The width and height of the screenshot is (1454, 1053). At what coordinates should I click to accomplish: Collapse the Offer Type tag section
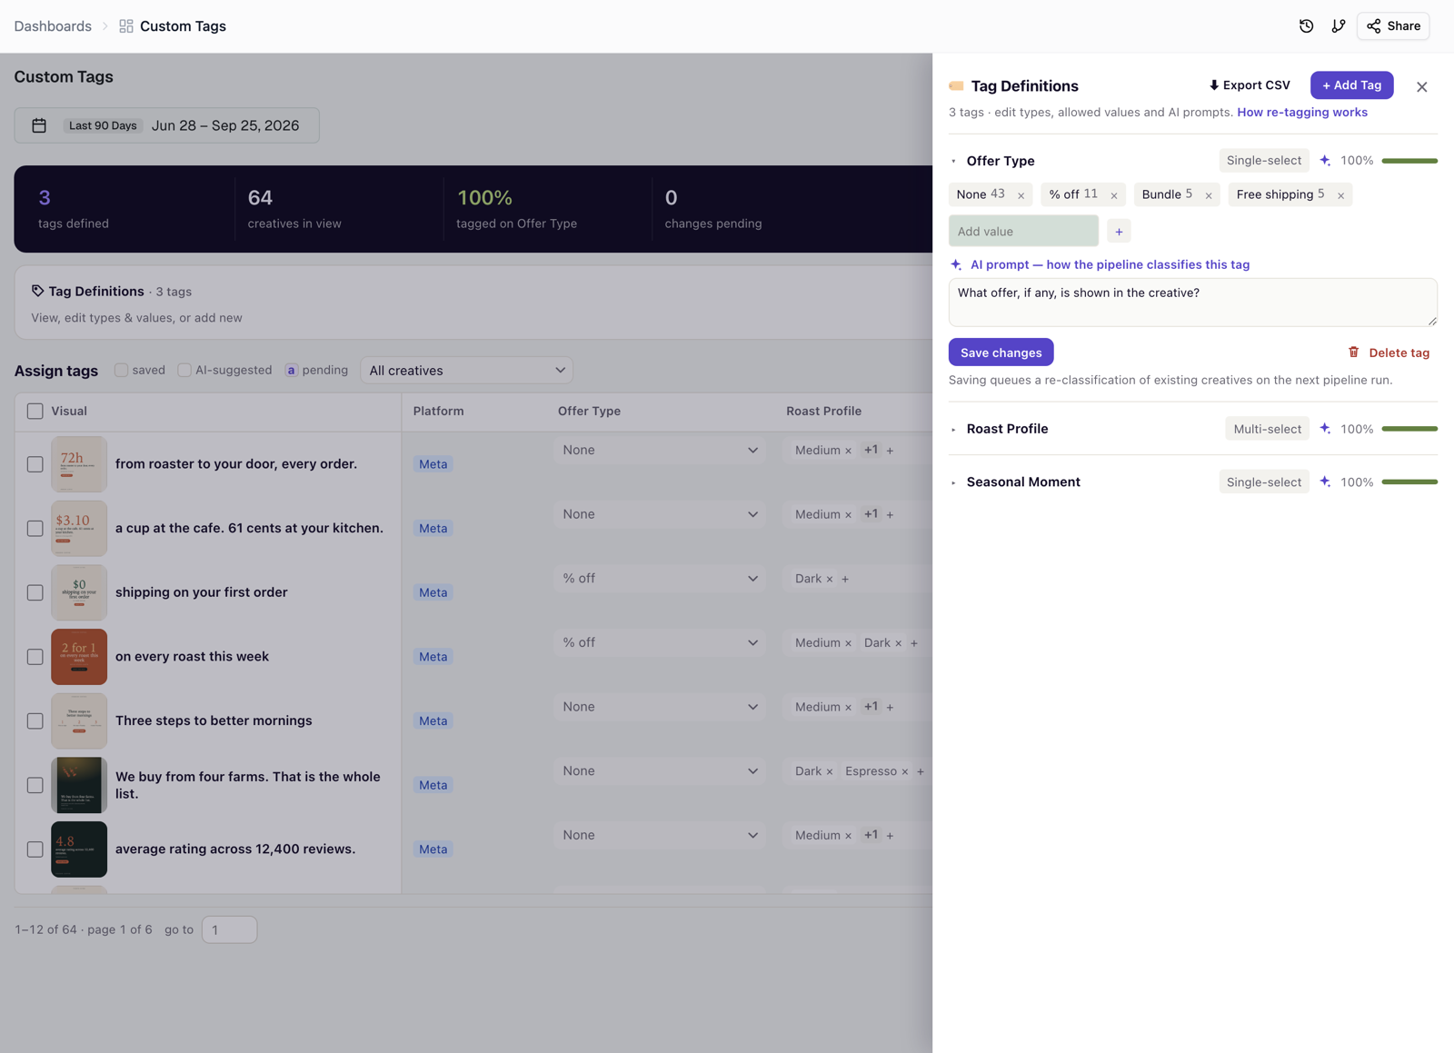click(x=953, y=162)
